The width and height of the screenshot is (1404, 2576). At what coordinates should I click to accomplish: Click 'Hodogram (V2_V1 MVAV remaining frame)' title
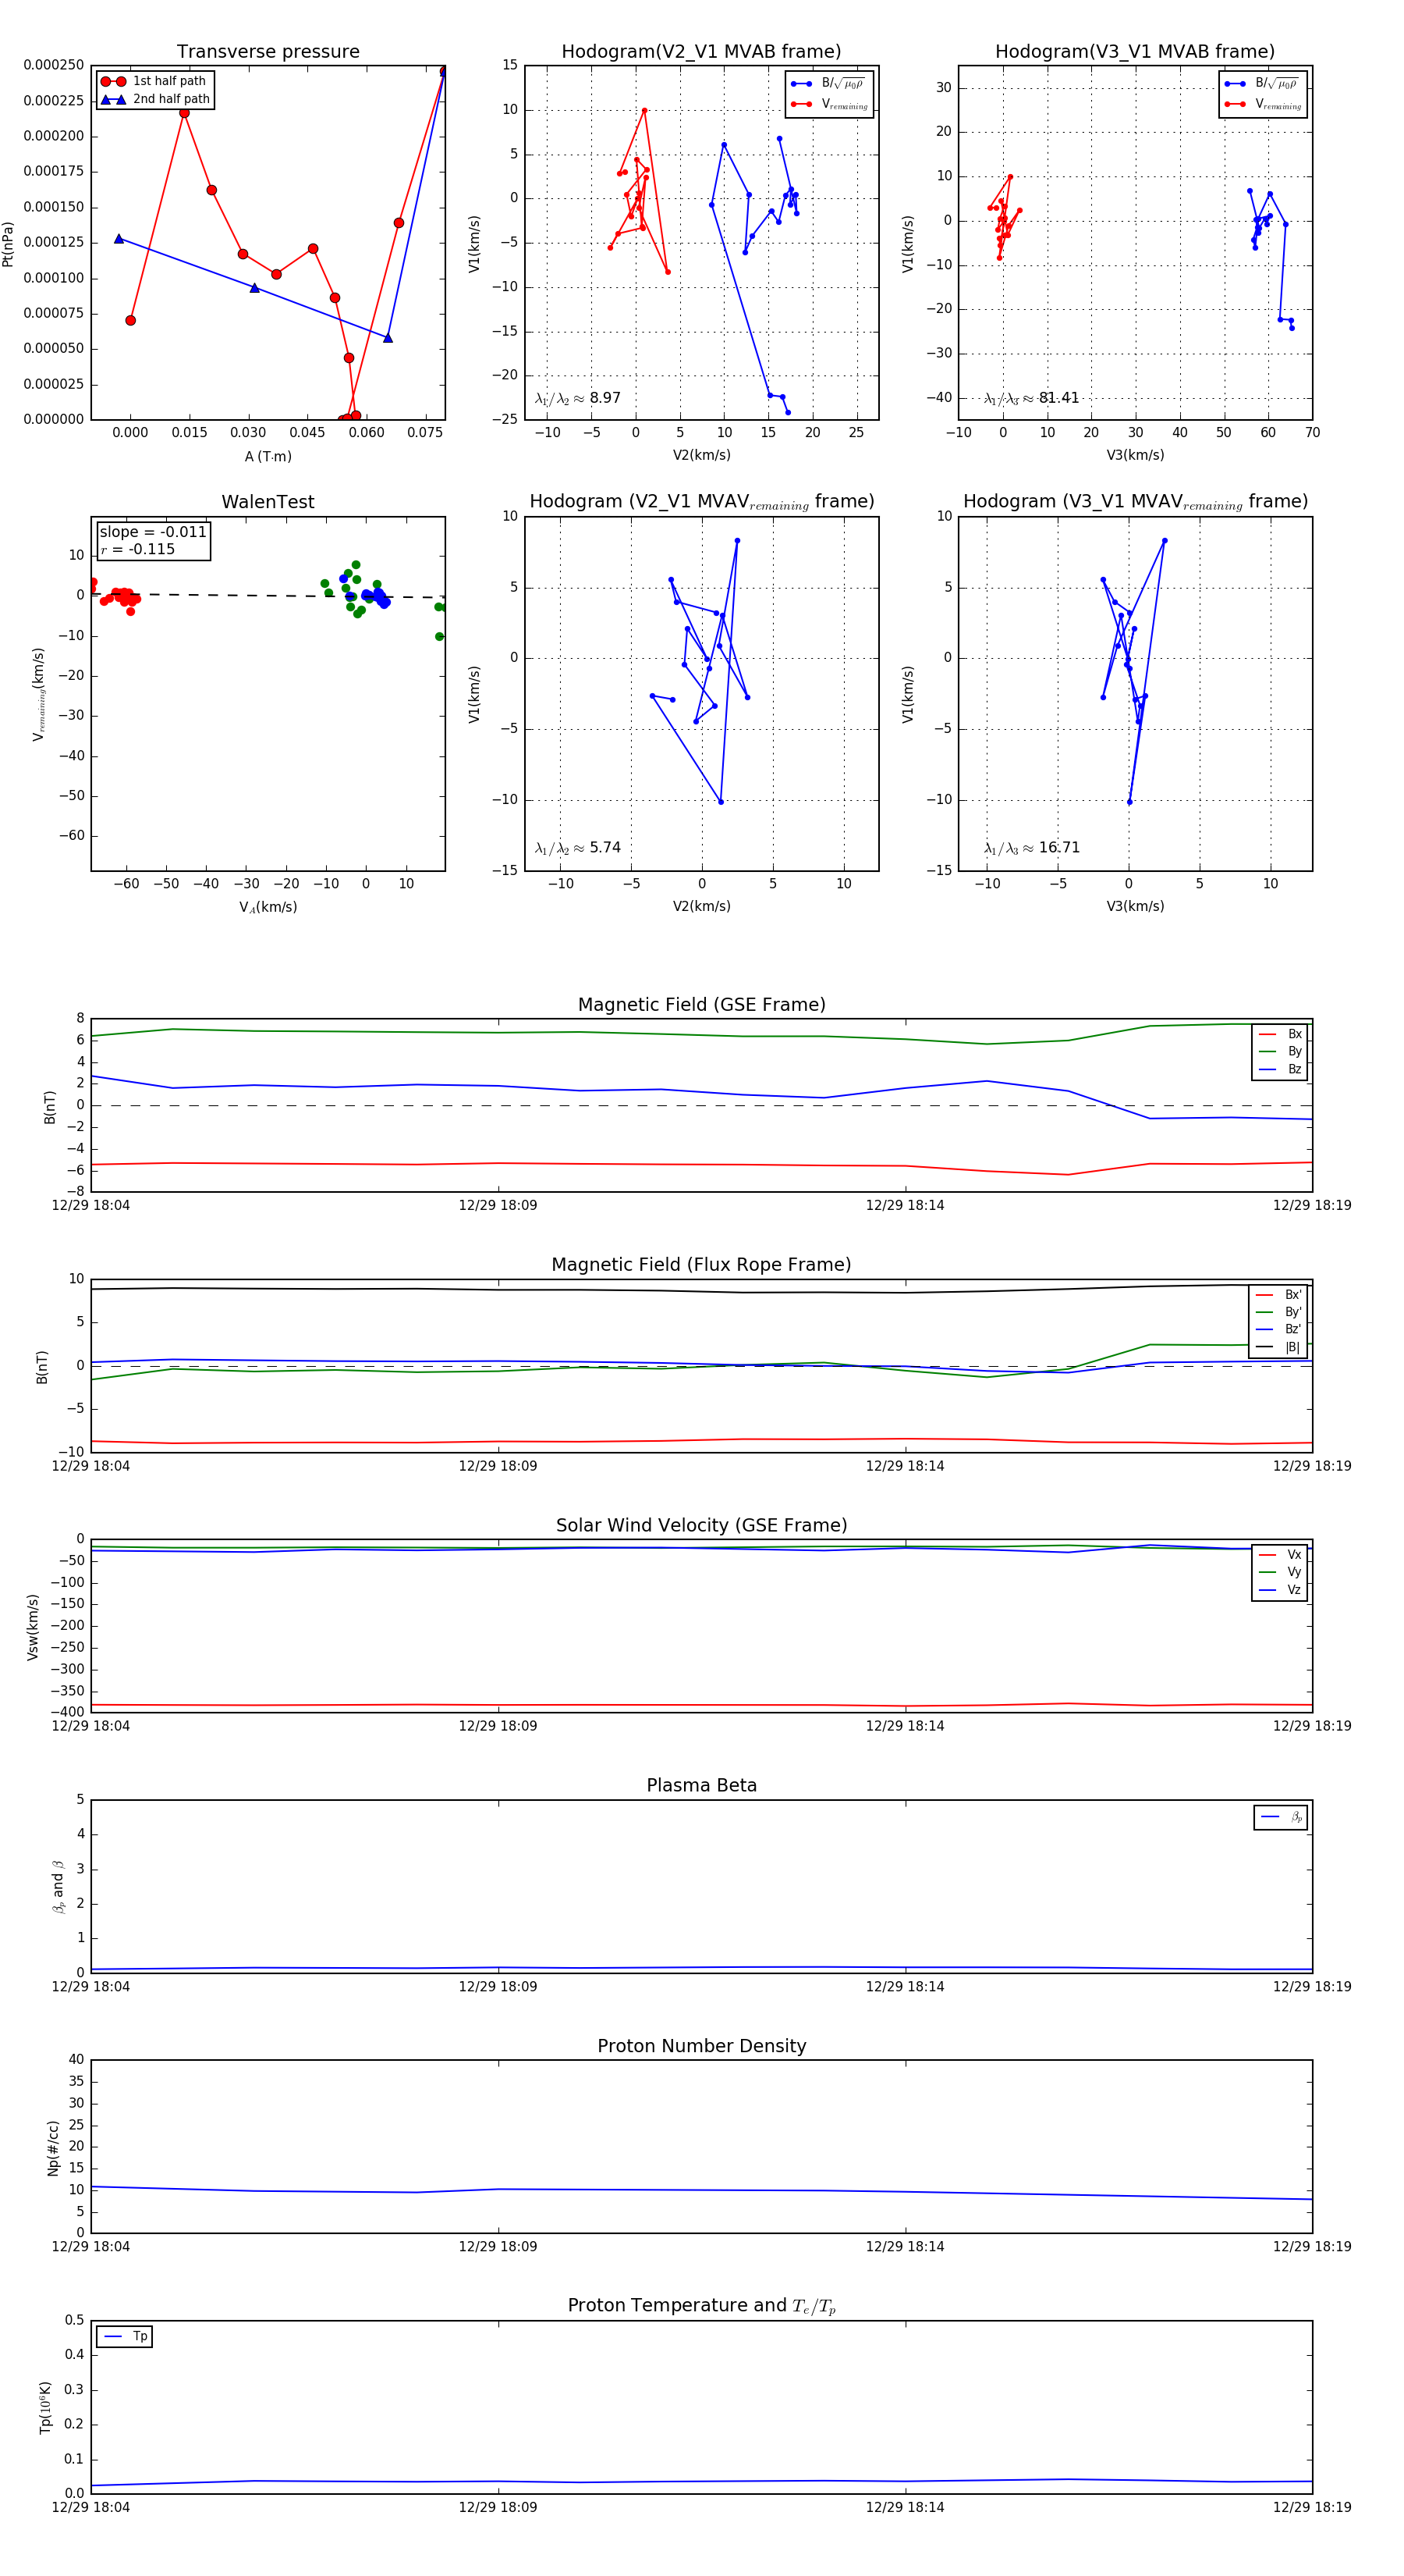(x=701, y=502)
